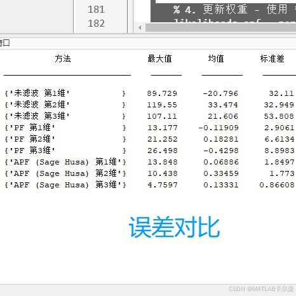Select row 'APF (Sage Husa) 第2维'

click(x=65, y=173)
